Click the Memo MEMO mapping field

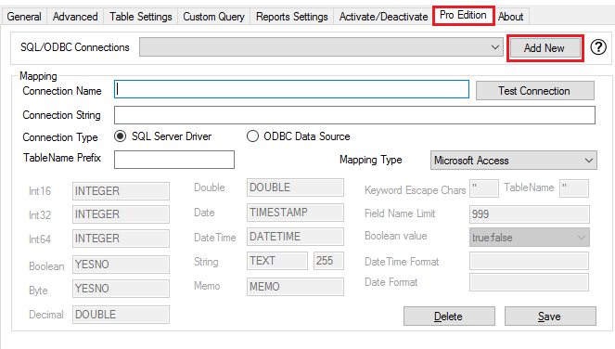click(x=295, y=287)
